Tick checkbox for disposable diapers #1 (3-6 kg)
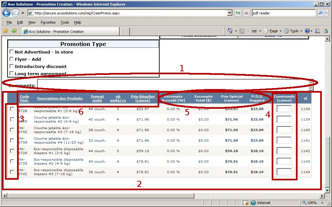The height and width of the screenshot is (207, 332). [12, 151]
